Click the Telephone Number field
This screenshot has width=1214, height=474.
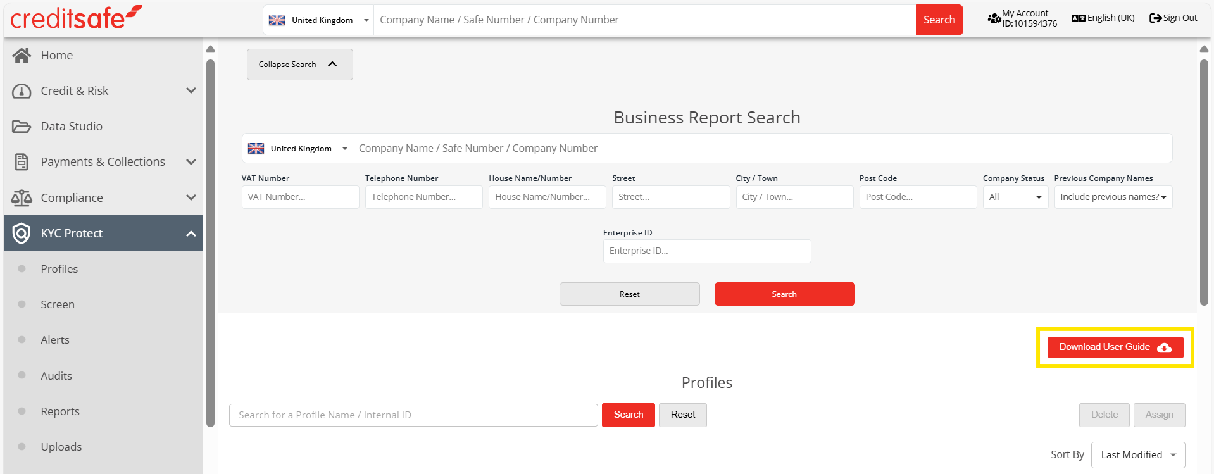click(423, 197)
